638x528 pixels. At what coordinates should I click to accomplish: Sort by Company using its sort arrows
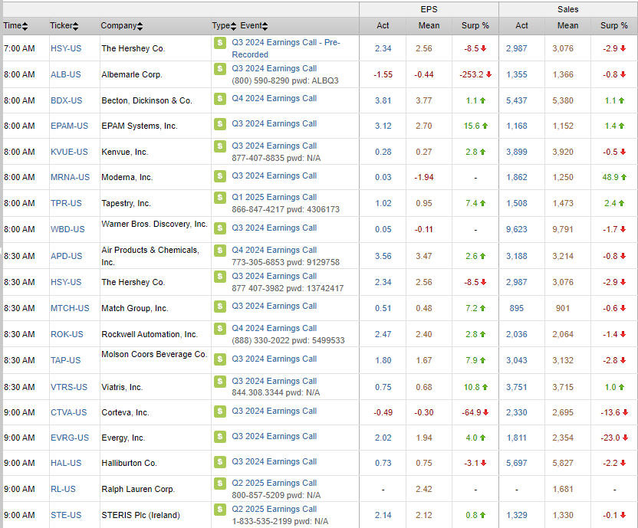[x=140, y=26]
